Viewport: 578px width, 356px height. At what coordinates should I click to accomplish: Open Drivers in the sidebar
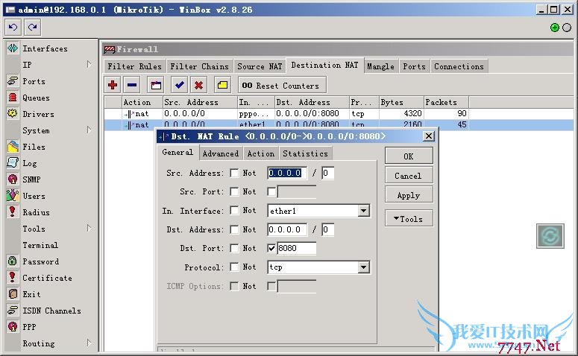coord(38,114)
